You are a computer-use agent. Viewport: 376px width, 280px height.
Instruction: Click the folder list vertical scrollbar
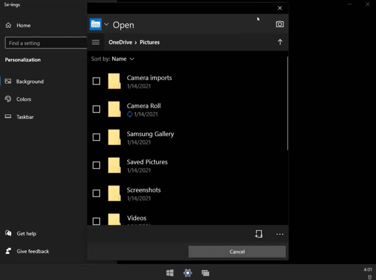pos(287,103)
